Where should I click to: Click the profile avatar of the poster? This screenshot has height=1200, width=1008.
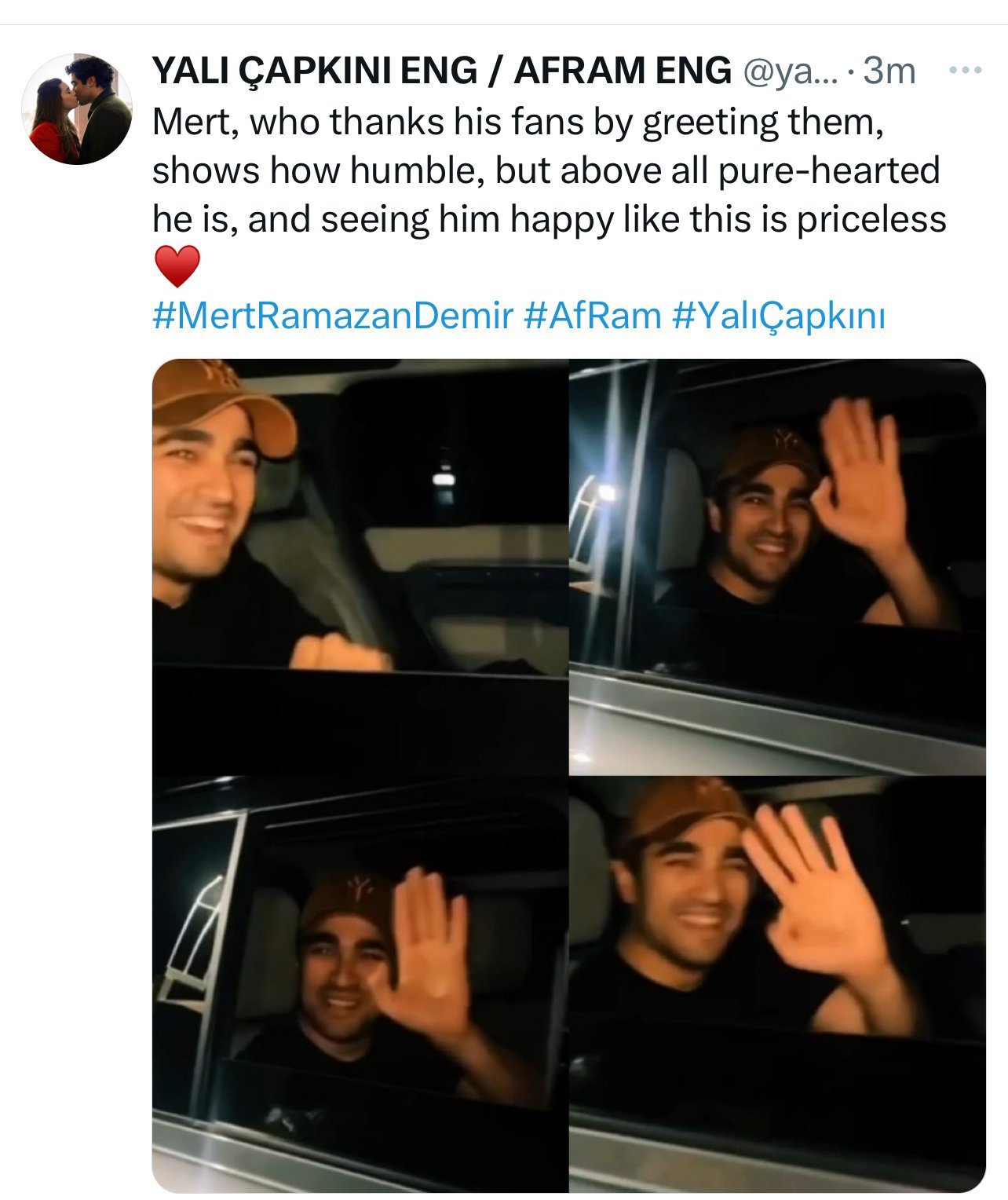click(x=77, y=109)
